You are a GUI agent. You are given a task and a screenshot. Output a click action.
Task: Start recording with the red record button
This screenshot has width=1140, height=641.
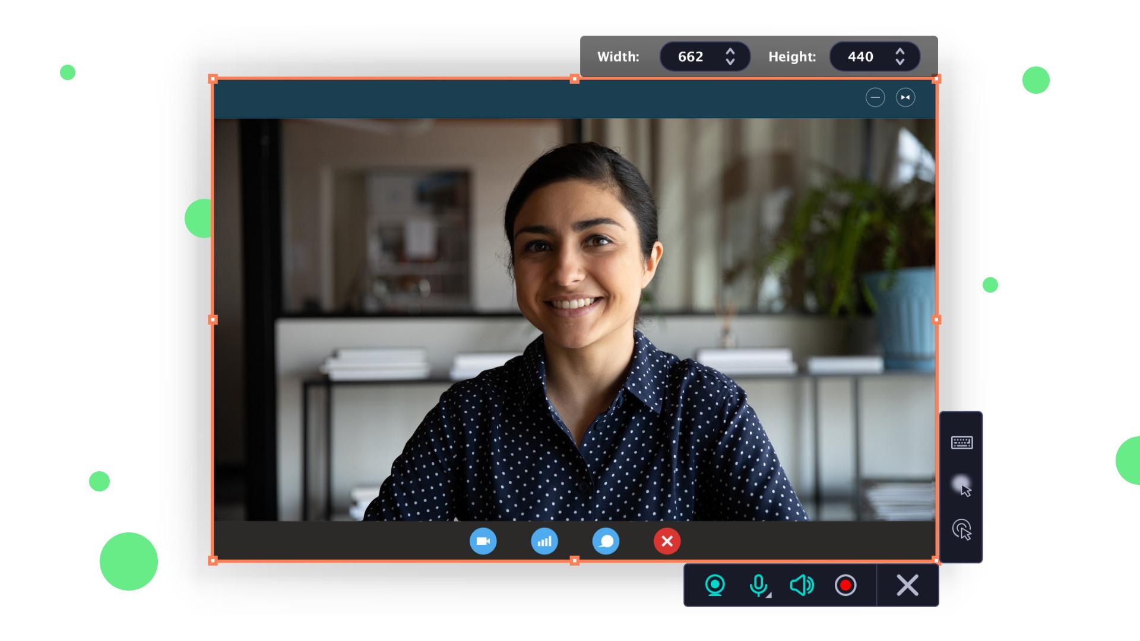845,586
